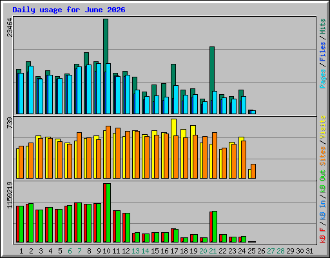
Task: Click the Visits legend label
Action: click(x=323, y=128)
